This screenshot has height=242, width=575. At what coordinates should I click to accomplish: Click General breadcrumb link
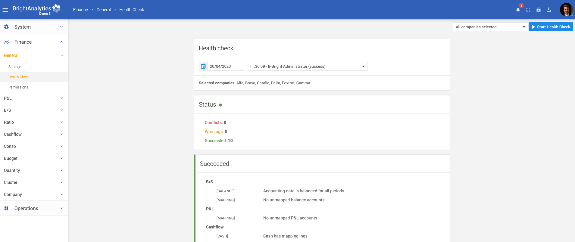104,10
